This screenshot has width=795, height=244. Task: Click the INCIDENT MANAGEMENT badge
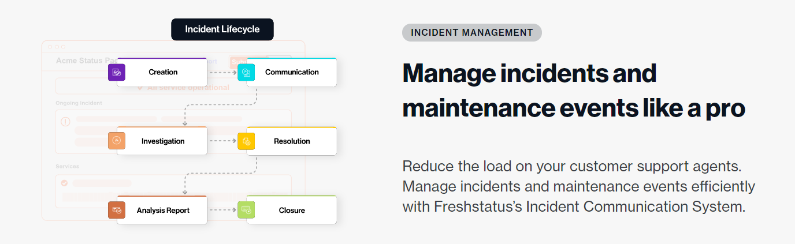point(472,32)
